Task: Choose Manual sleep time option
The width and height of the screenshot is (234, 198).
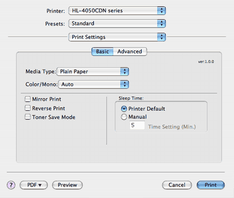Action: [x=124, y=117]
